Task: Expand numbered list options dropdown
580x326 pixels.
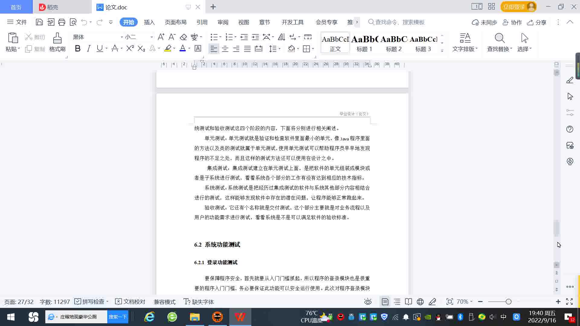Action: coord(235,37)
